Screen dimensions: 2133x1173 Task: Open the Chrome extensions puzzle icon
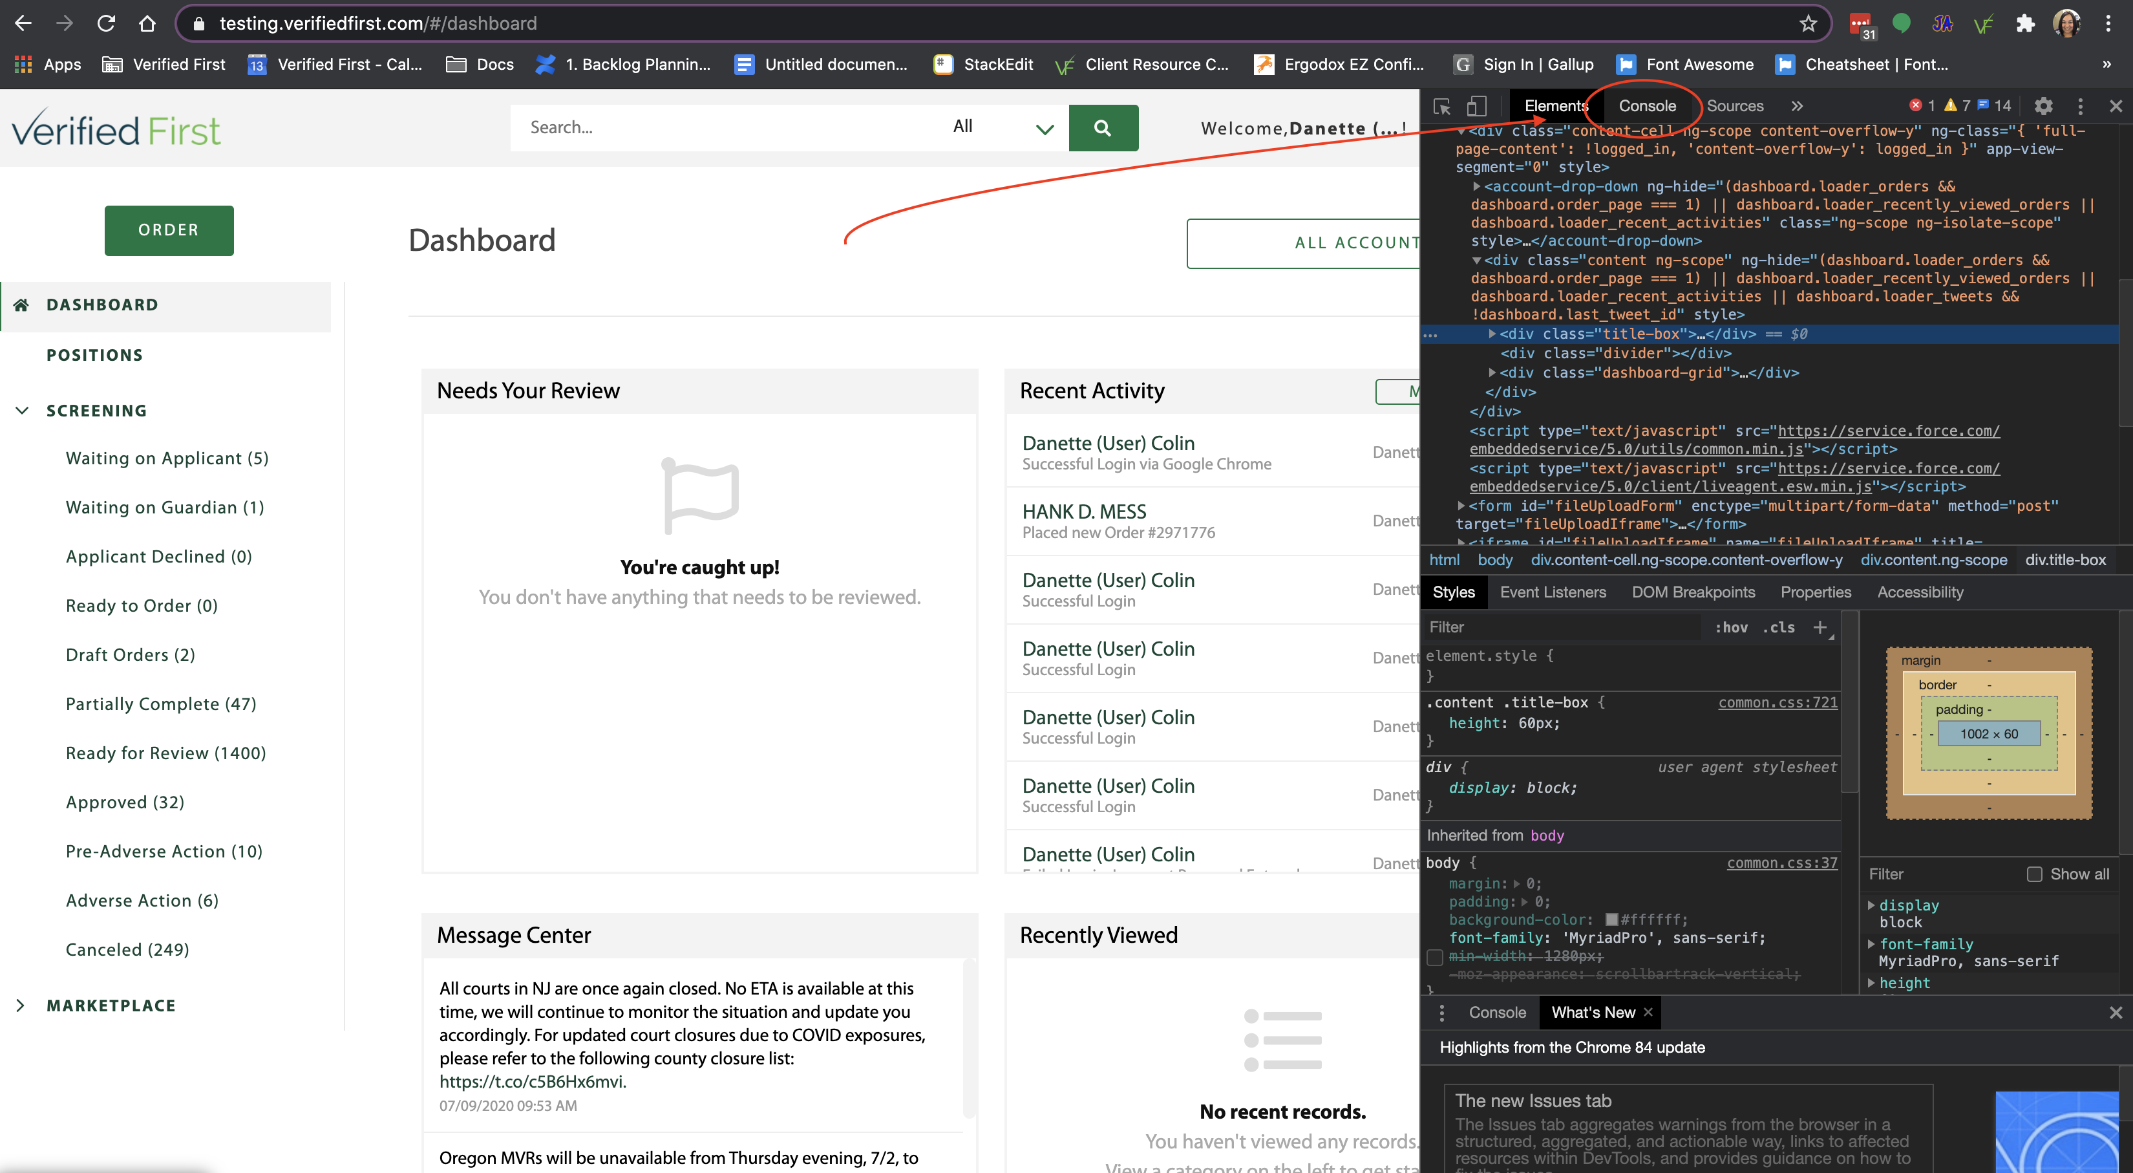[2025, 23]
